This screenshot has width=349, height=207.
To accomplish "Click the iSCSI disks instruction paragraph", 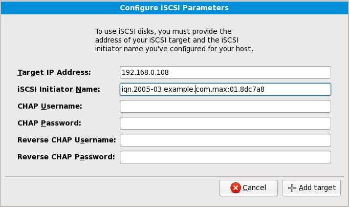I will [174, 40].
